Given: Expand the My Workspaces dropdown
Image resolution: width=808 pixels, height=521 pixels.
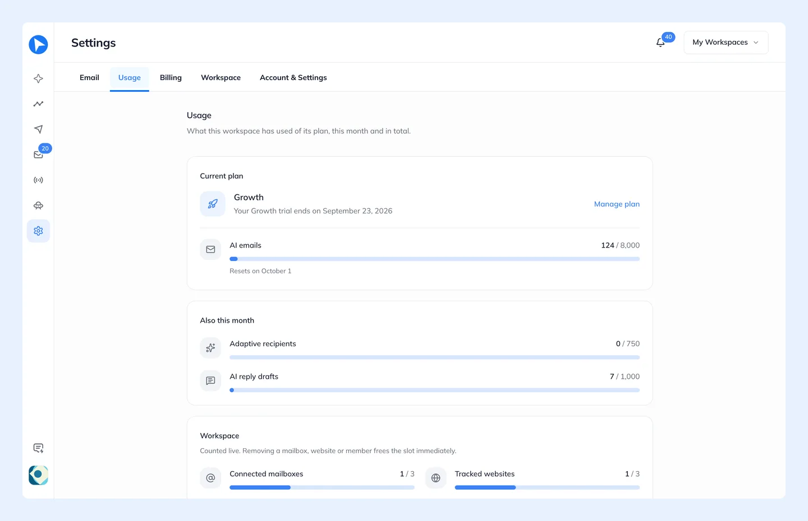Looking at the screenshot, I should [726, 43].
